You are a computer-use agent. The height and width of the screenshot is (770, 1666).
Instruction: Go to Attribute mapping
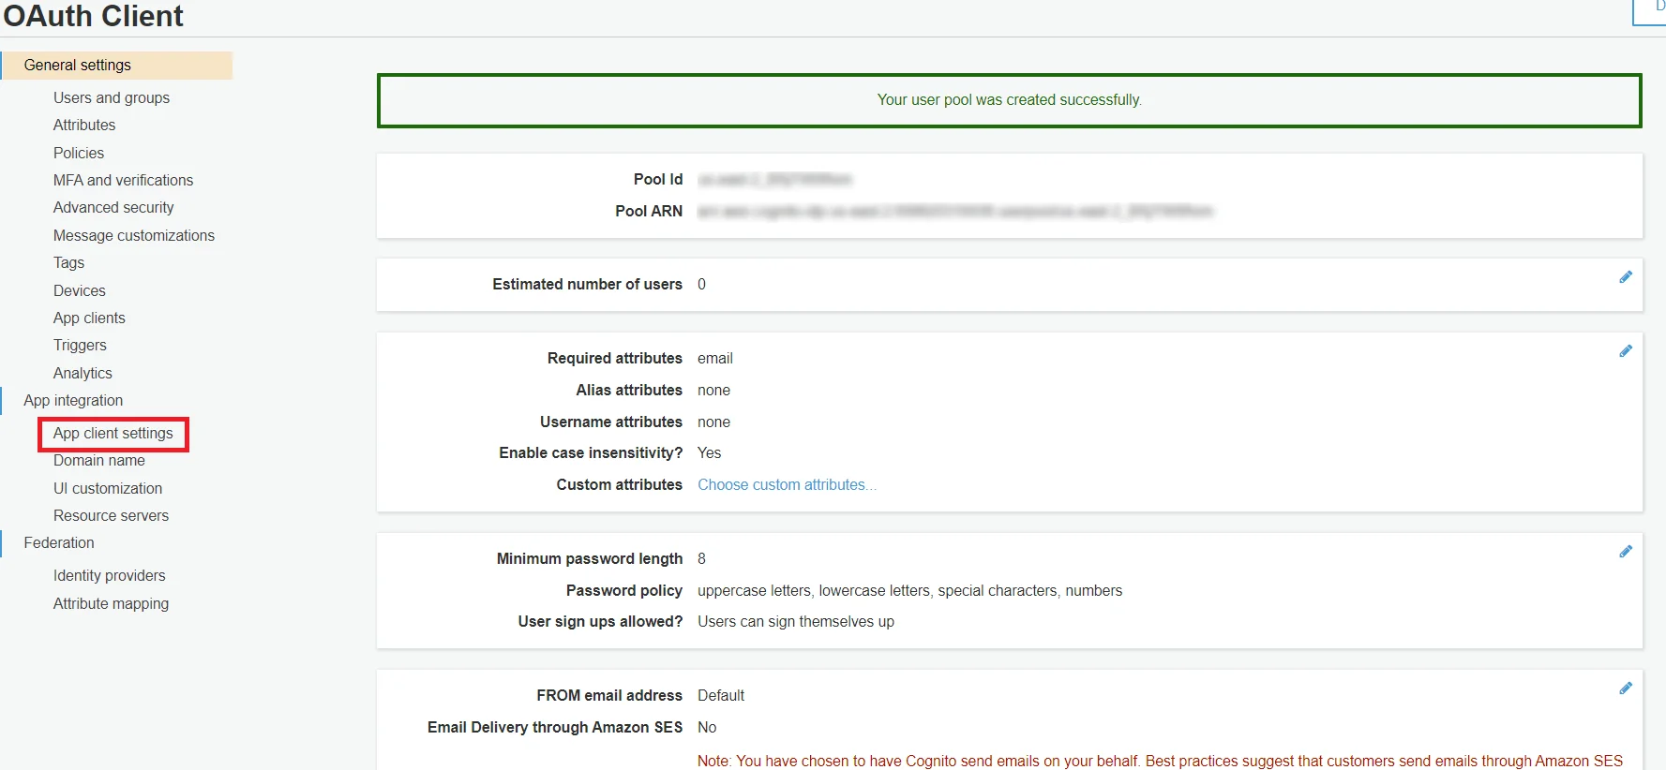point(111,603)
